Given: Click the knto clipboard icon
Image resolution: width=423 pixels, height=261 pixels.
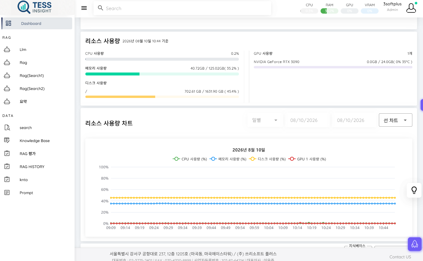Looking at the screenshot, I should tap(7, 180).
